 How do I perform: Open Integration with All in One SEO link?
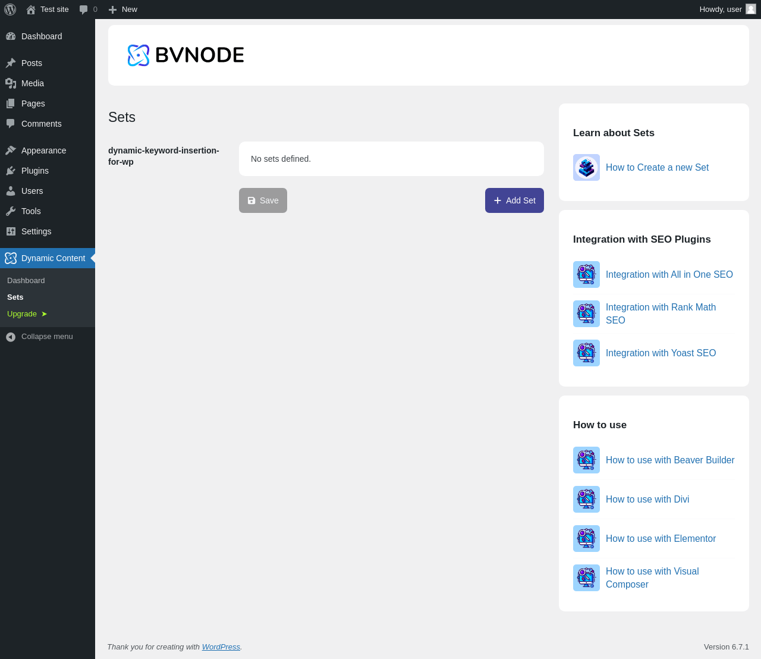pyautogui.click(x=669, y=275)
